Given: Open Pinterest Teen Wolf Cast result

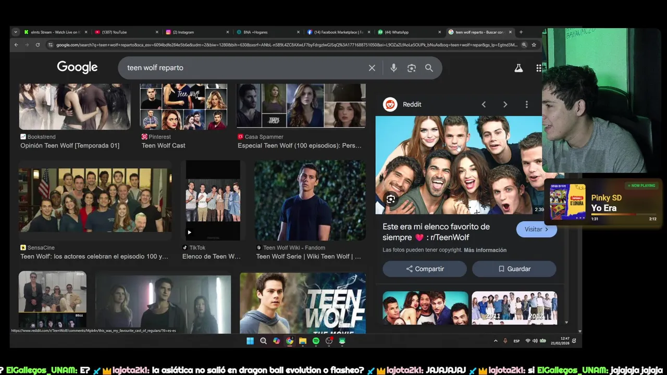Looking at the screenshot, I should point(164,145).
